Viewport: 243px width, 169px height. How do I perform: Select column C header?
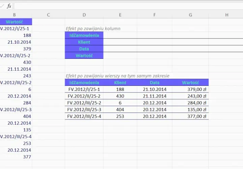48,15
